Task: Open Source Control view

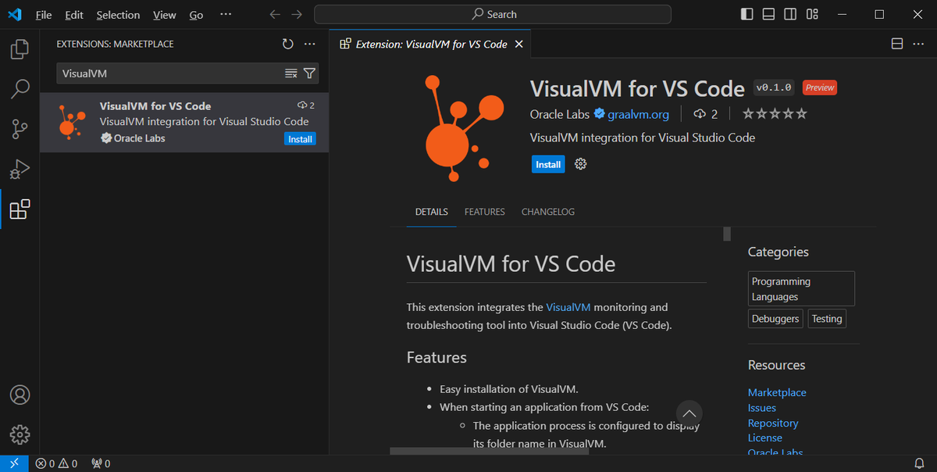Action: (20, 129)
